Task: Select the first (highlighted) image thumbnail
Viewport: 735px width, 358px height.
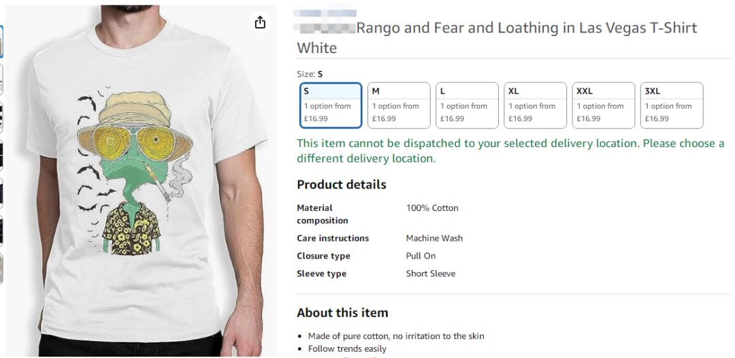Action: click(x=1, y=42)
